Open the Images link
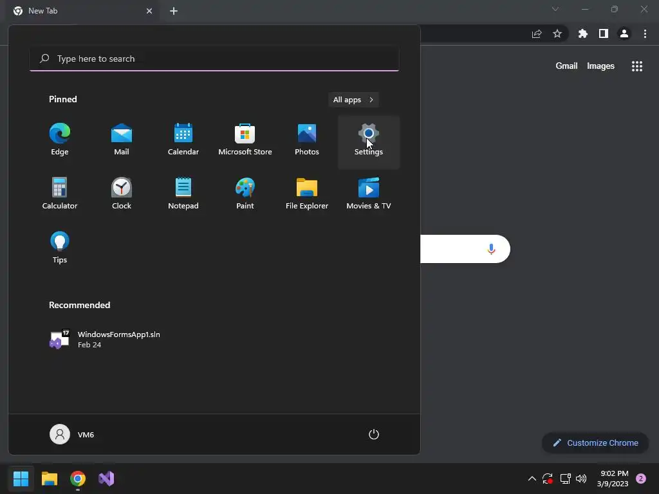The height and width of the screenshot is (494, 659). 600,66
